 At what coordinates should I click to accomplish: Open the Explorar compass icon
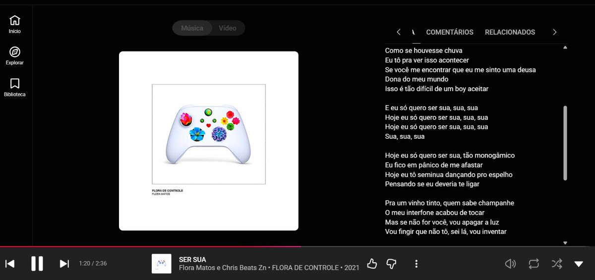click(15, 52)
